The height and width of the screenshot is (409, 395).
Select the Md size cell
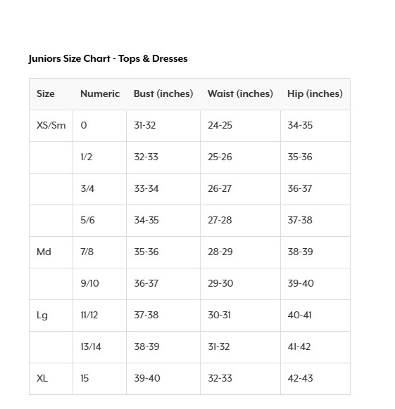point(51,252)
